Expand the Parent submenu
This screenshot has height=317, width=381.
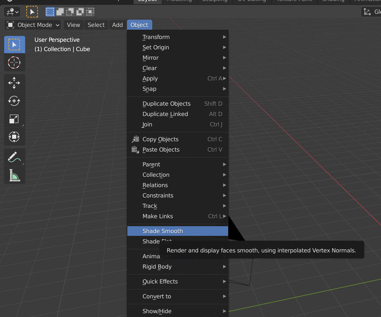178,165
